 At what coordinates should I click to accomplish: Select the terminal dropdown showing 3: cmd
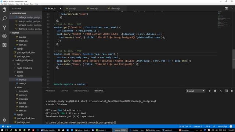(195, 91)
